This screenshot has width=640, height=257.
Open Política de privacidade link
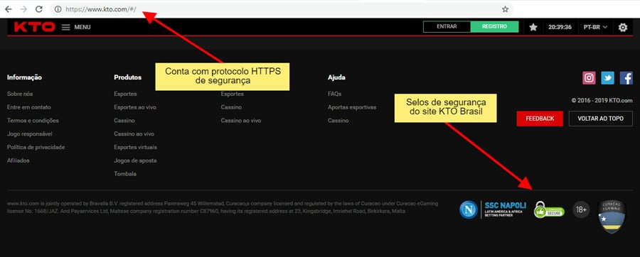[x=36, y=147]
